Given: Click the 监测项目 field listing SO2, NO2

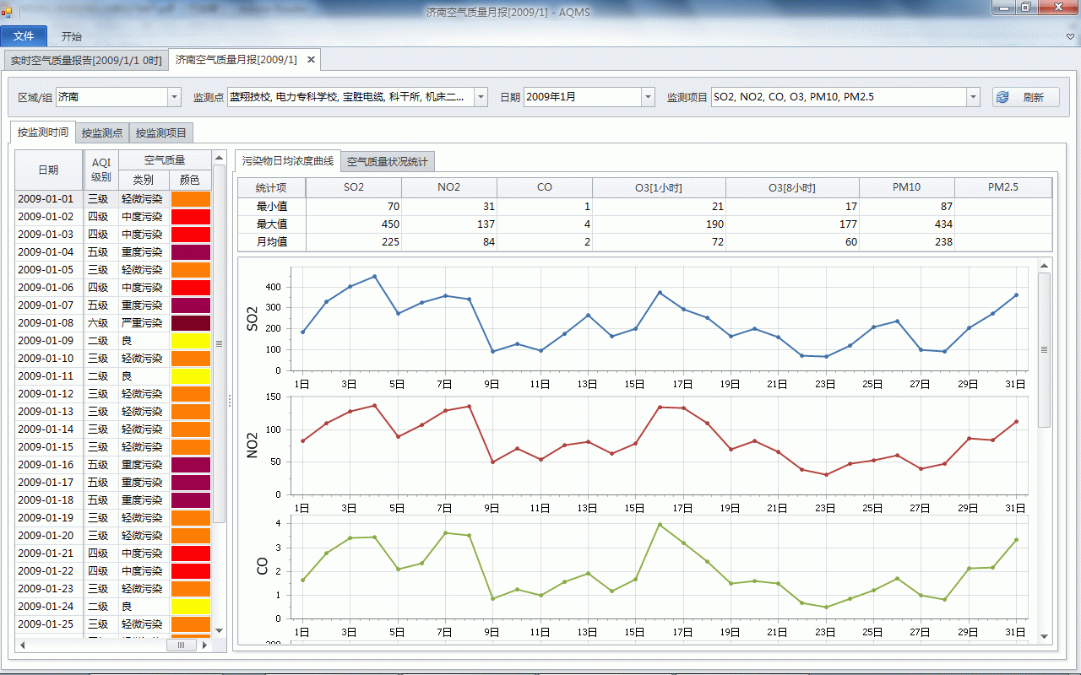Looking at the screenshot, I should point(839,97).
